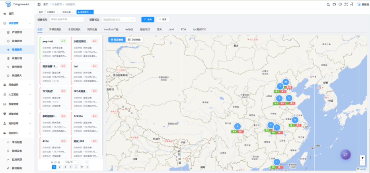The height and width of the screenshot is (173, 370).
Task: Close the 视频设备 tab
Action: (73, 12)
